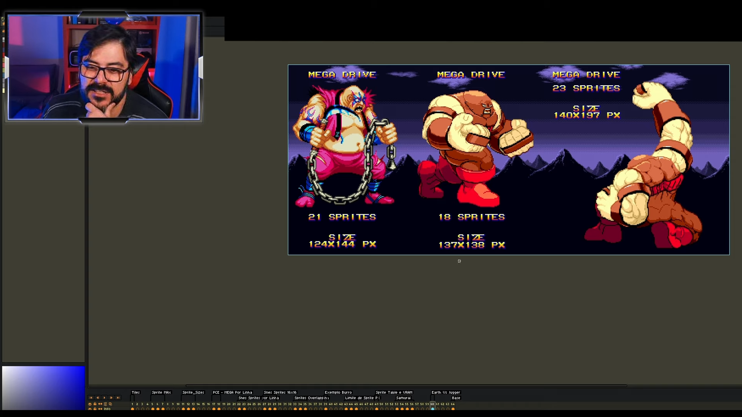742x417 pixels.
Task: Toggle lock for all layers in header
Action: click(x=95, y=404)
